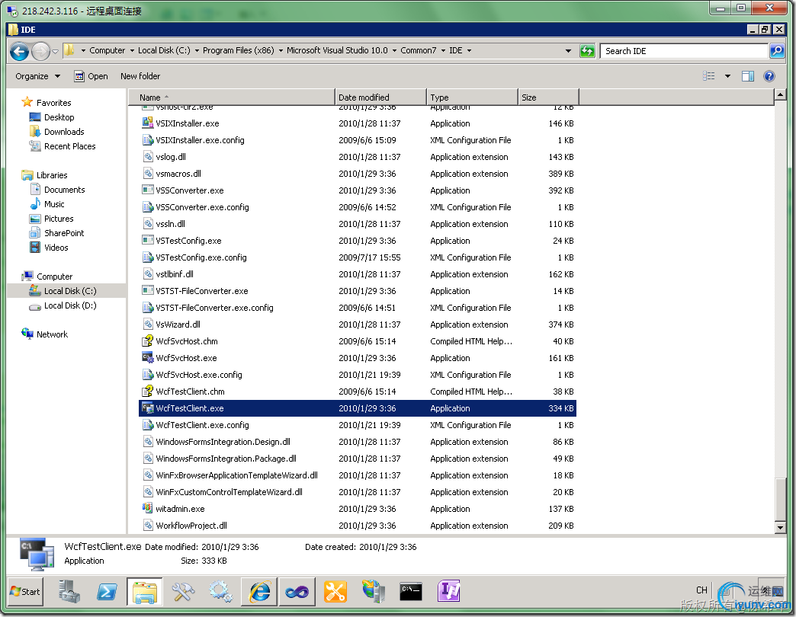Select the VSTestConfig.exe.config file icon
This screenshot has width=796, height=617.
coord(148,257)
